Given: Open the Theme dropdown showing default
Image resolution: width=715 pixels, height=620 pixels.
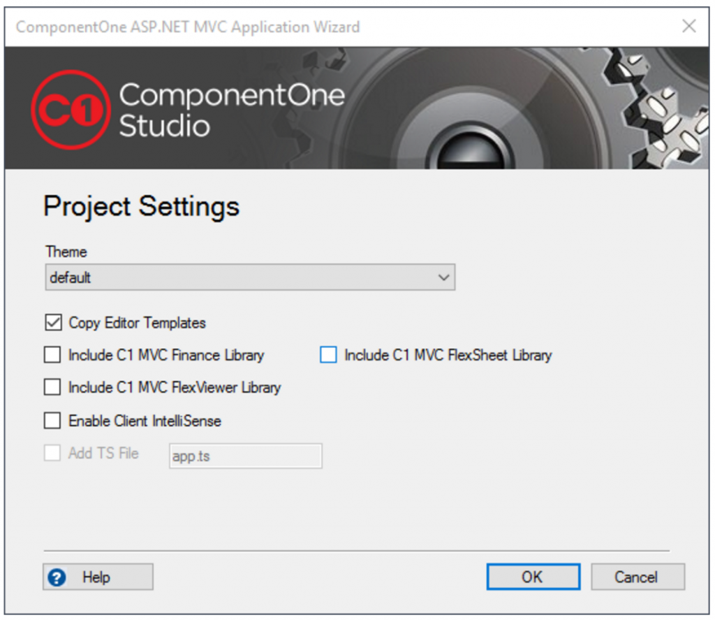Looking at the screenshot, I should (x=250, y=277).
